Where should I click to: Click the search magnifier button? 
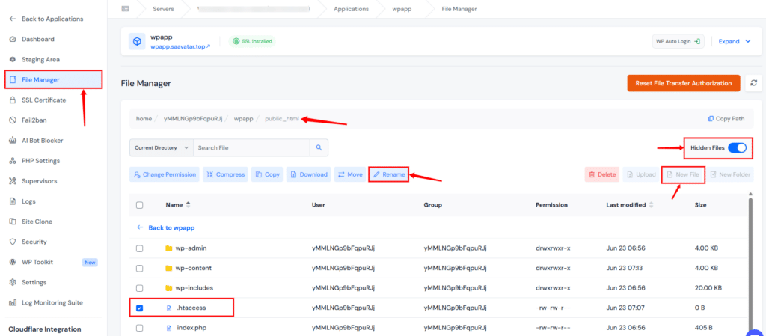point(319,147)
